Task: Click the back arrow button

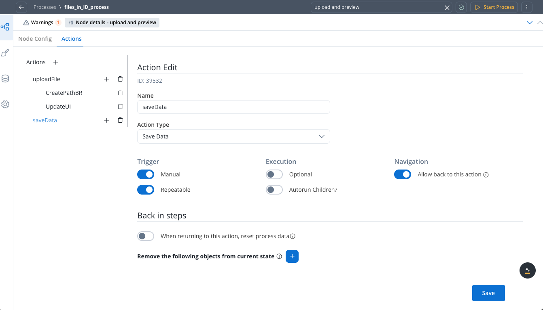Action: pos(21,7)
